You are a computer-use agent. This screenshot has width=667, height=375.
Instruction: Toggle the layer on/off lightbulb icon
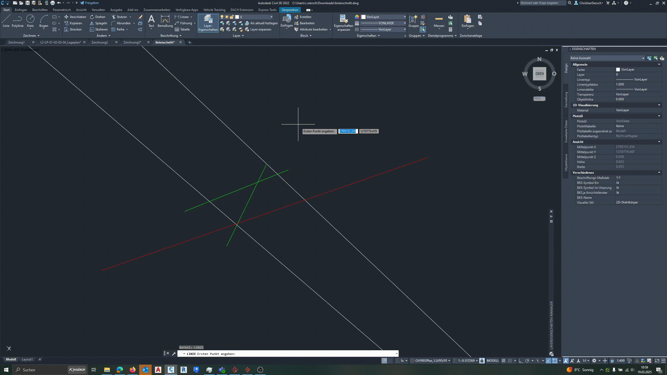point(222,17)
